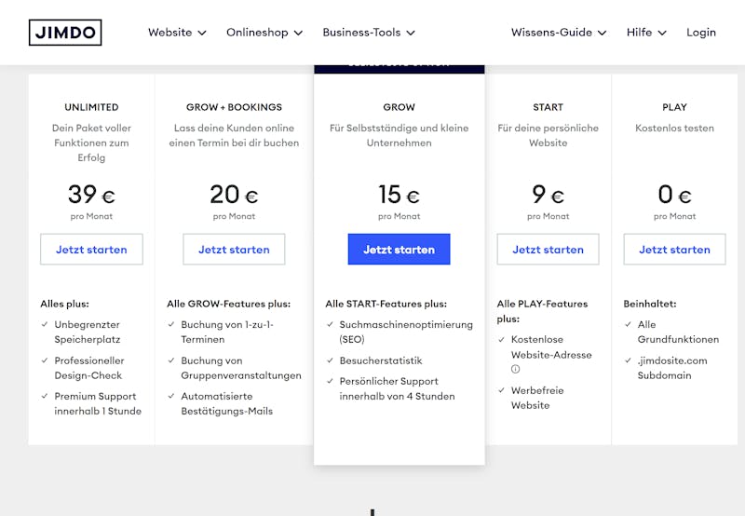This screenshot has height=516, width=745.
Task: Start the START plan for 9 €
Action: tap(548, 249)
